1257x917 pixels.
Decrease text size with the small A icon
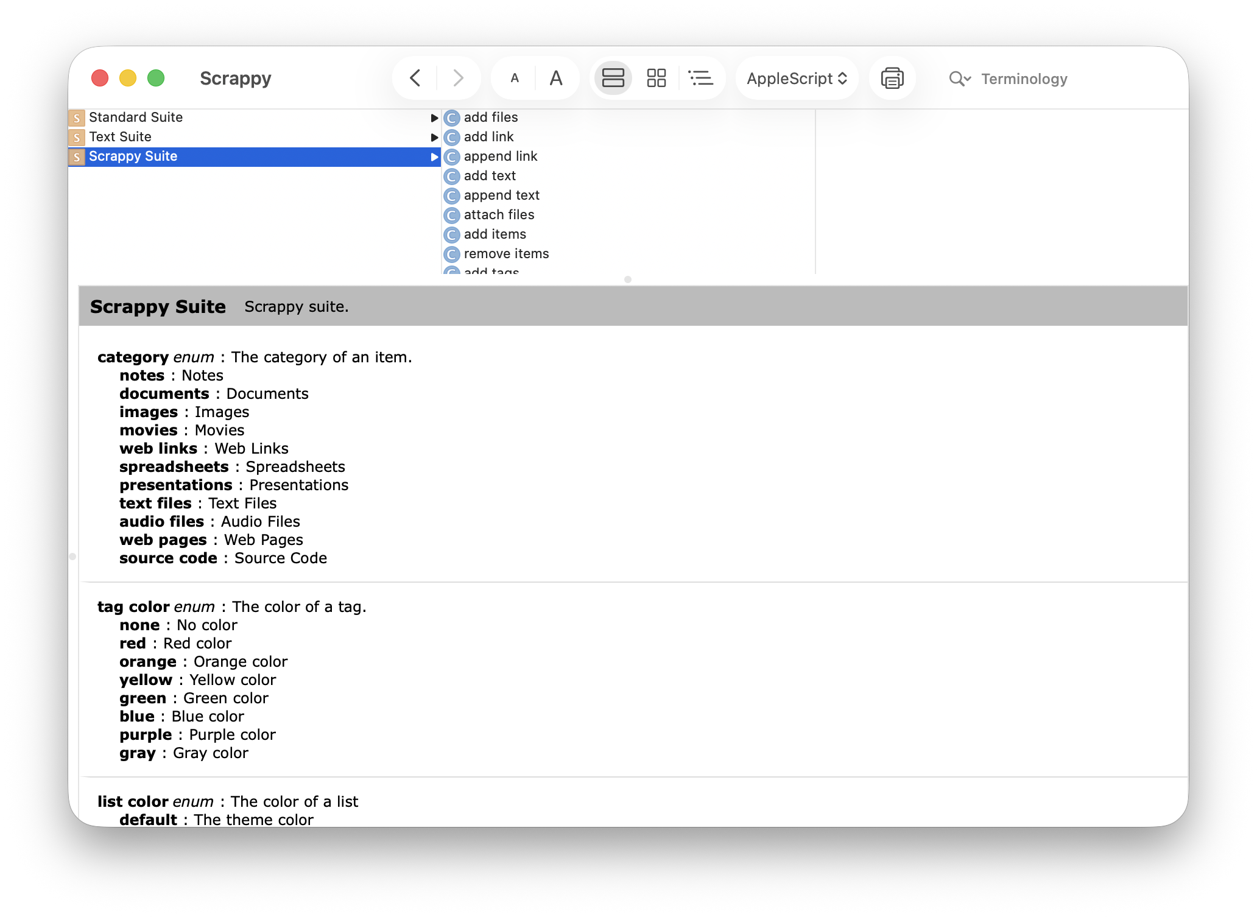(515, 78)
